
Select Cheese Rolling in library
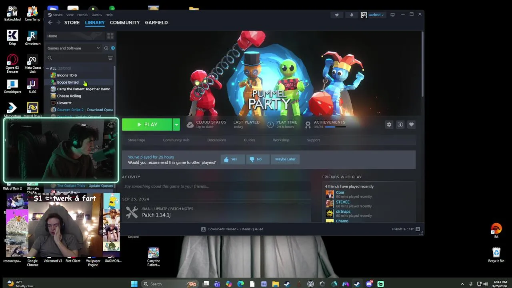tap(69, 96)
